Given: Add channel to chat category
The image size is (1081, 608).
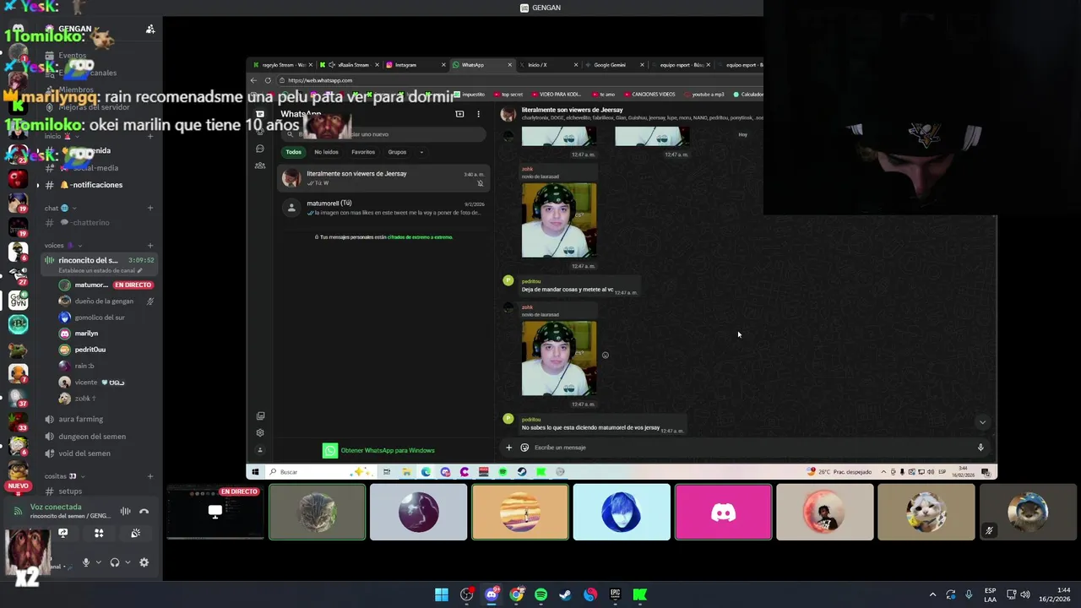Looking at the screenshot, I should click(x=150, y=208).
